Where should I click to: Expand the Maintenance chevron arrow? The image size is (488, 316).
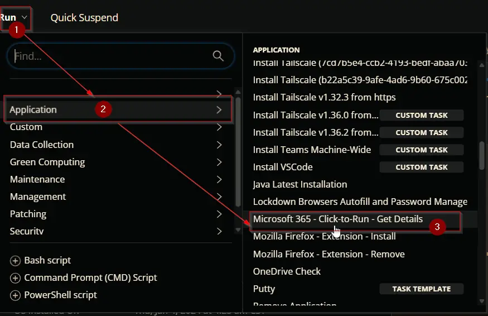coord(219,180)
